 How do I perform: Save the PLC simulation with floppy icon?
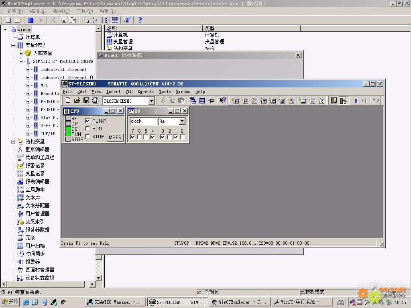click(x=86, y=100)
